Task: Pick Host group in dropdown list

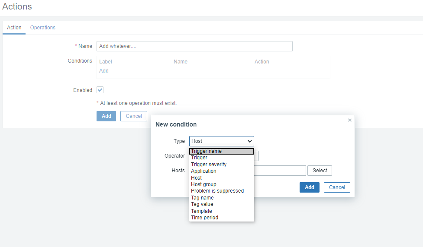Action: tap(203, 184)
